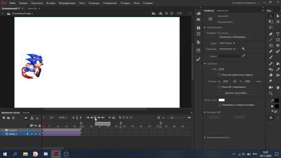Collapse the SWF History section

click(x=205, y=112)
